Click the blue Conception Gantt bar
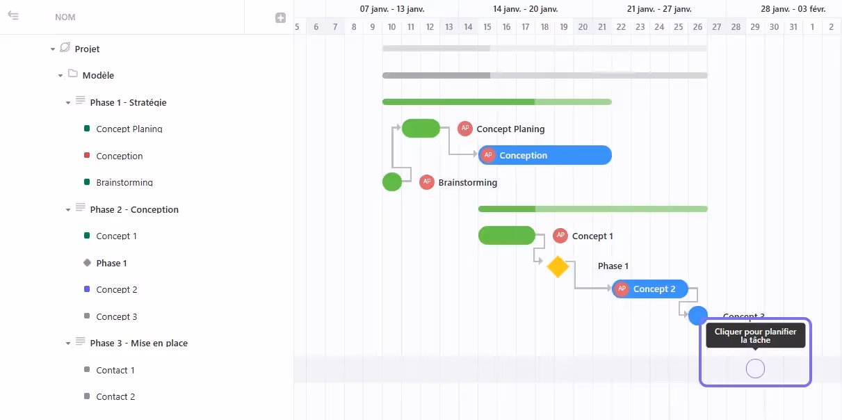The width and height of the screenshot is (842, 420). click(x=544, y=155)
